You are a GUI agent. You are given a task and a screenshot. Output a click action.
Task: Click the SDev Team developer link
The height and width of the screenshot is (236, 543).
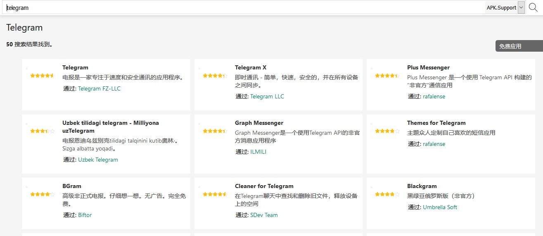click(x=264, y=215)
